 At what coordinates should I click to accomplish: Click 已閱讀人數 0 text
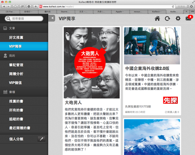[172, 112]
